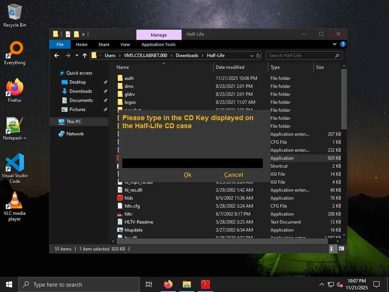389x292 pixels.
Task: Open Downloads in the navigation pane
Action: coord(81,91)
